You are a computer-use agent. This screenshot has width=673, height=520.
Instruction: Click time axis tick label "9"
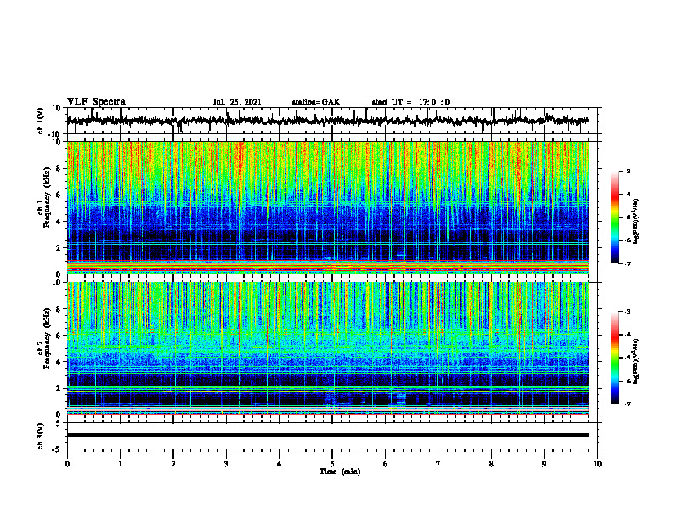pyautogui.click(x=544, y=464)
